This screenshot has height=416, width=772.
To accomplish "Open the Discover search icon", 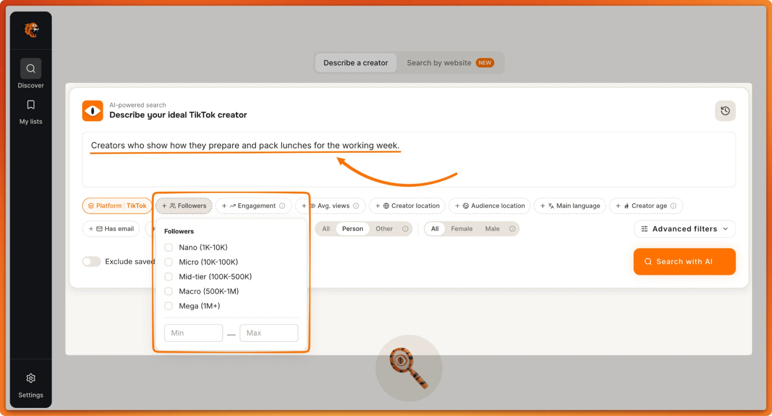I will (31, 68).
